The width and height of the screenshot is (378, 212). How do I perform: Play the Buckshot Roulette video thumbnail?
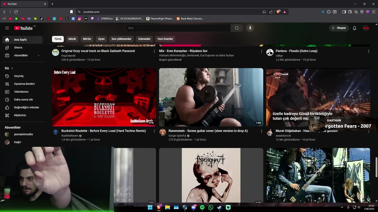coord(104,97)
